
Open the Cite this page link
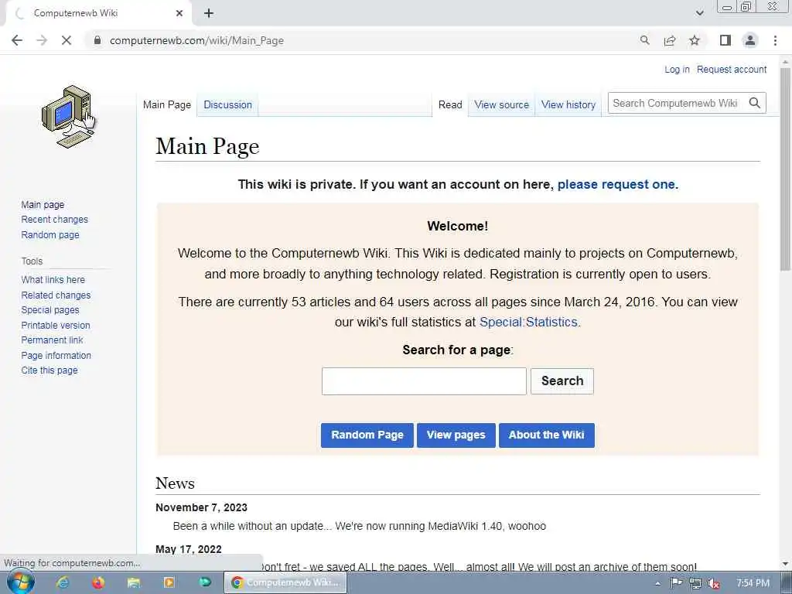point(49,370)
